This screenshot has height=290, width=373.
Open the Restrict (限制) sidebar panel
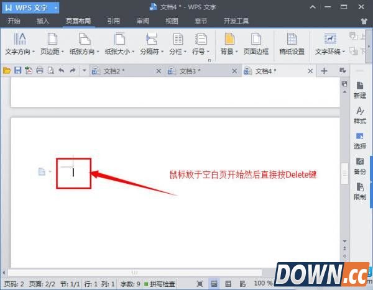tap(360, 192)
